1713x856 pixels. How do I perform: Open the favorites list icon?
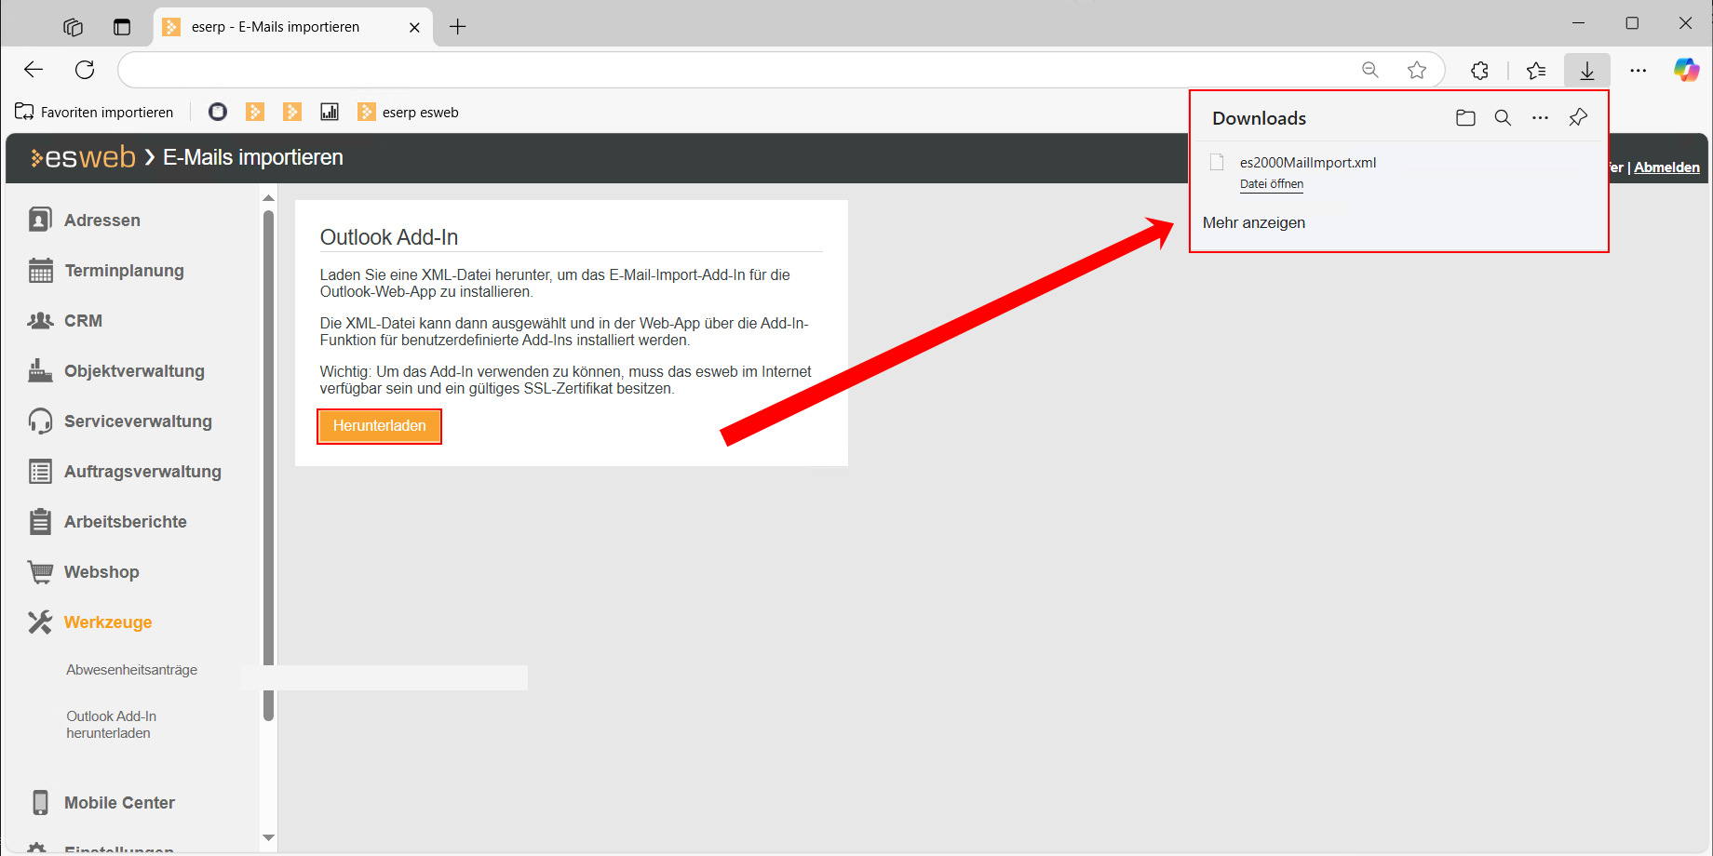(1536, 70)
